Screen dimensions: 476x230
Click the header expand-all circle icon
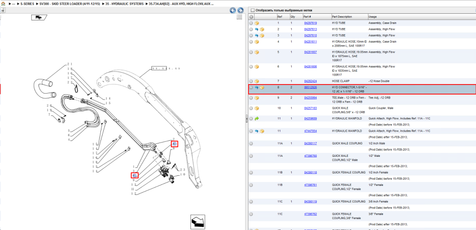coord(251,17)
